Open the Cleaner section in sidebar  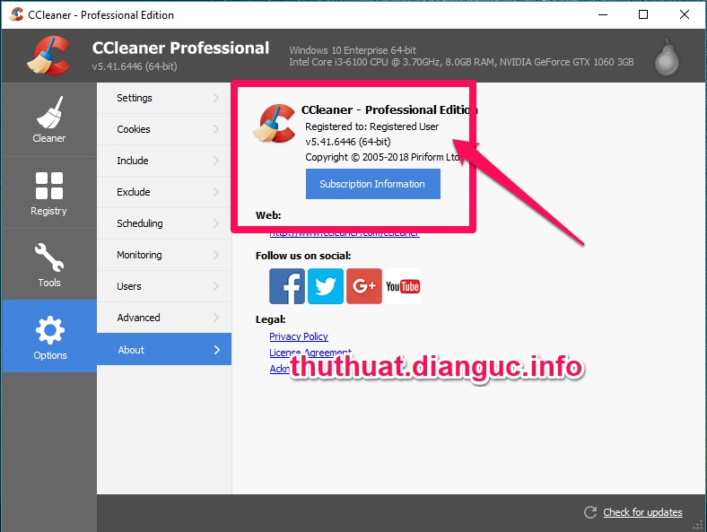click(48, 120)
